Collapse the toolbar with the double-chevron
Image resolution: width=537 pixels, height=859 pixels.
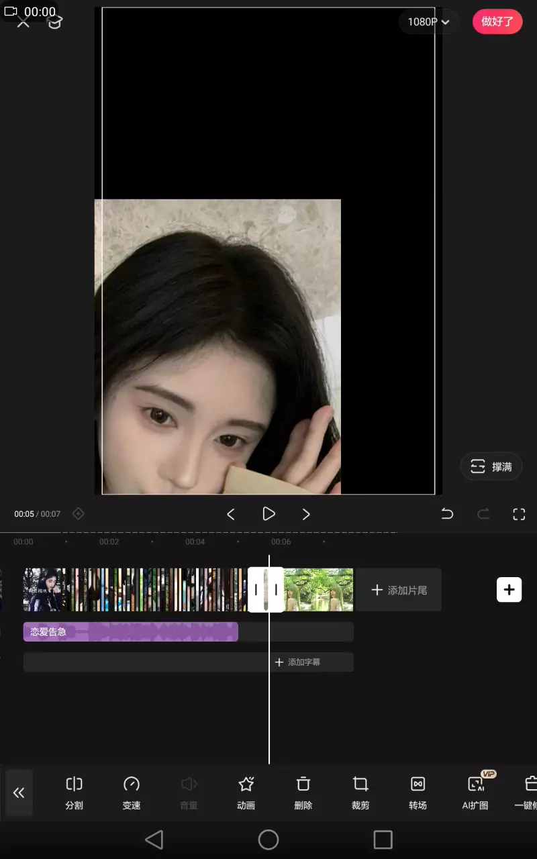pos(19,793)
